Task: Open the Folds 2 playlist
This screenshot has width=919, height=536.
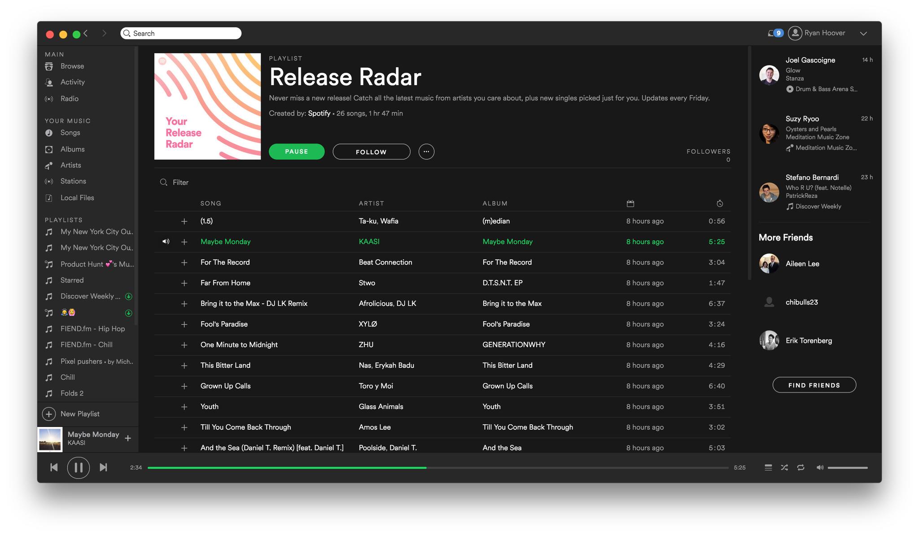Action: (72, 393)
